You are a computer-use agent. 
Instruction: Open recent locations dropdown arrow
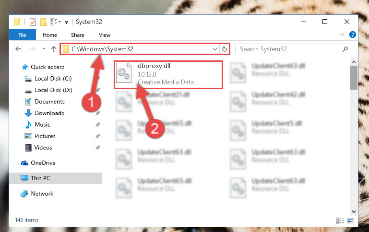[x=44, y=49]
